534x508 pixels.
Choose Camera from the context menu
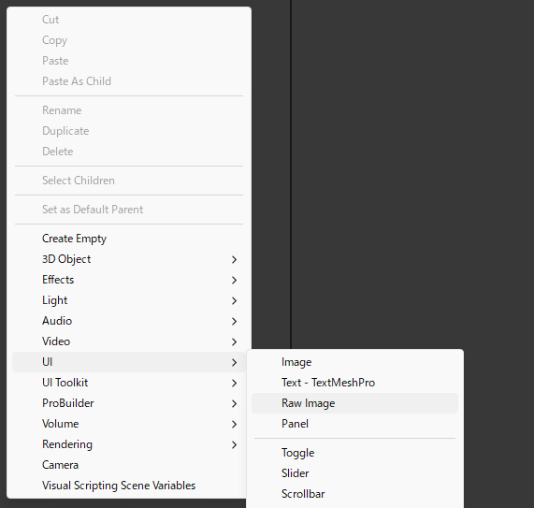point(129,465)
